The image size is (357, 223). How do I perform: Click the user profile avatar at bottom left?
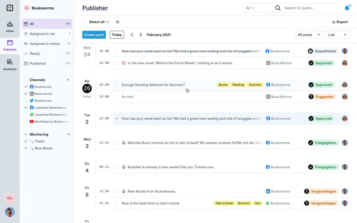10,212
